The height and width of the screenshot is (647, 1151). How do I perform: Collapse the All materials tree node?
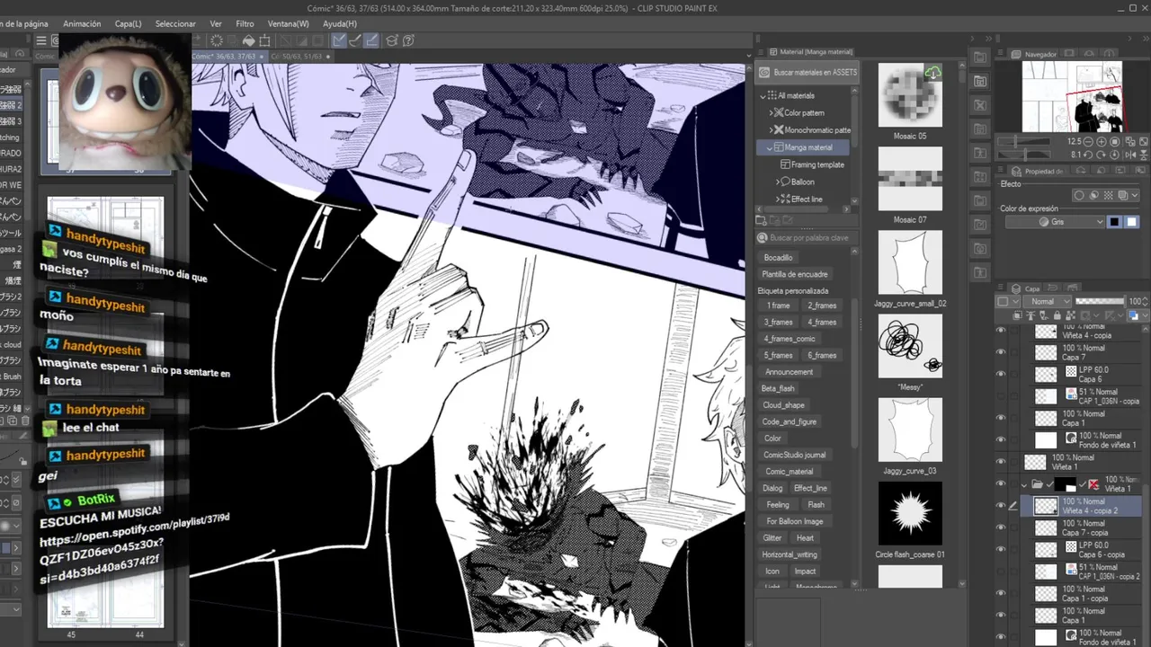(x=764, y=96)
